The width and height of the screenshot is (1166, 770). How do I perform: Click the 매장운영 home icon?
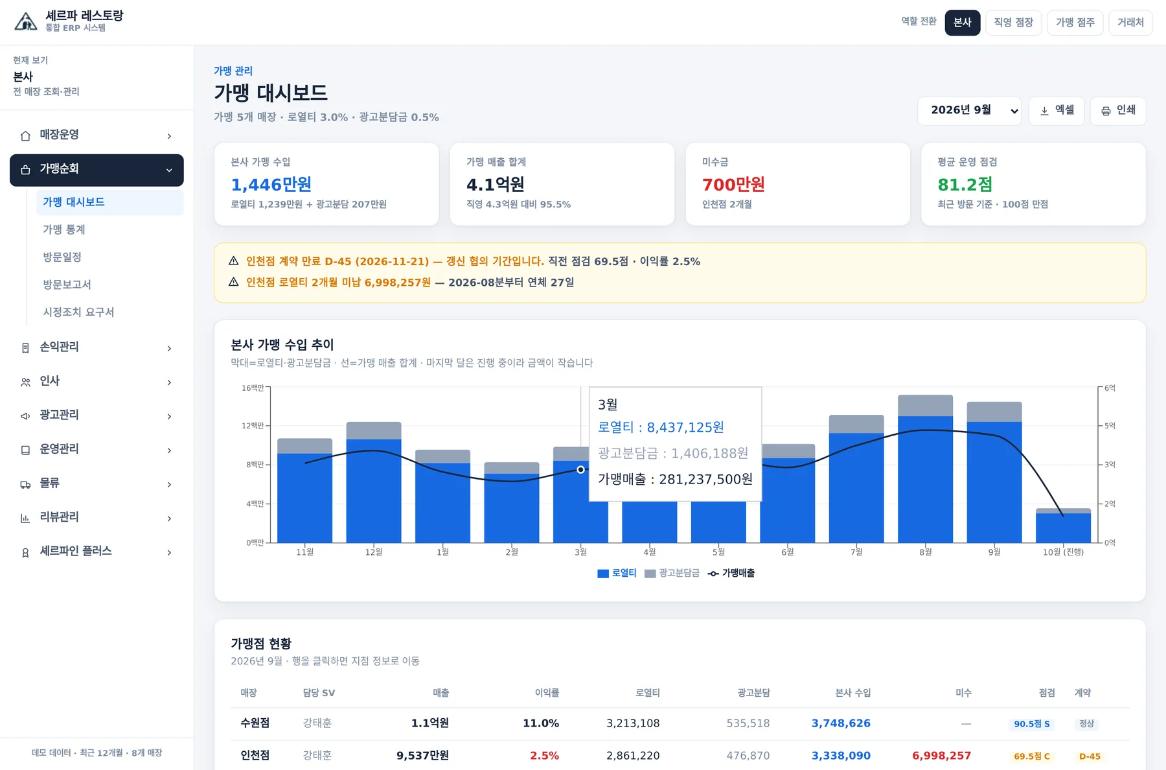click(x=25, y=135)
